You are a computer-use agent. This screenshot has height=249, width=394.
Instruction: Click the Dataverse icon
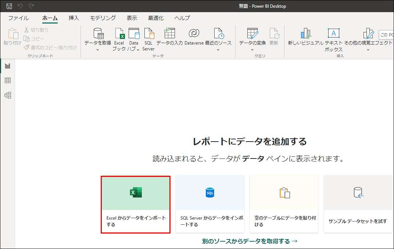click(194, 33)
